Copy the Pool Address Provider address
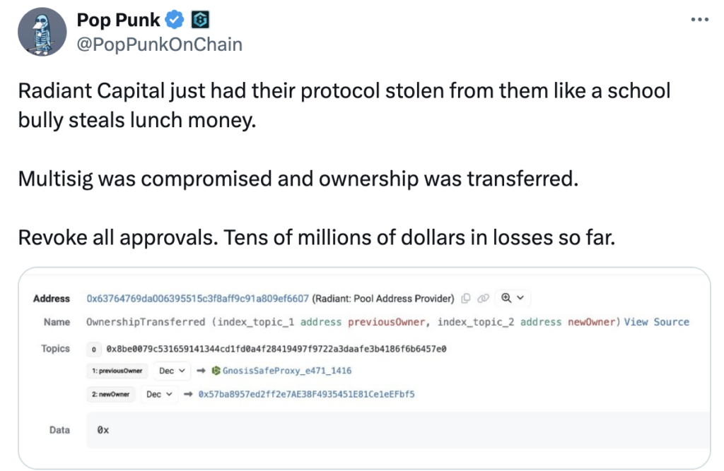The width and height of the screenshot is (724, 471). [x=466, y=299]
